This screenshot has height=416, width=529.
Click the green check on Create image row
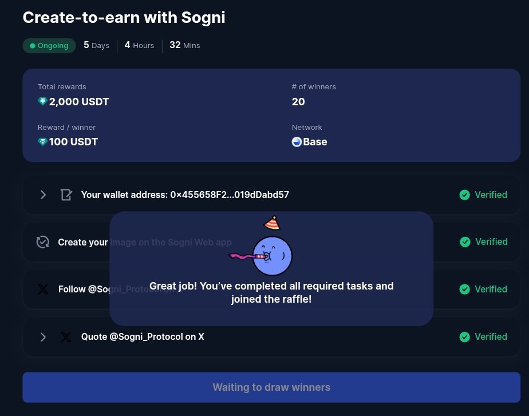(x=465, y=241)
